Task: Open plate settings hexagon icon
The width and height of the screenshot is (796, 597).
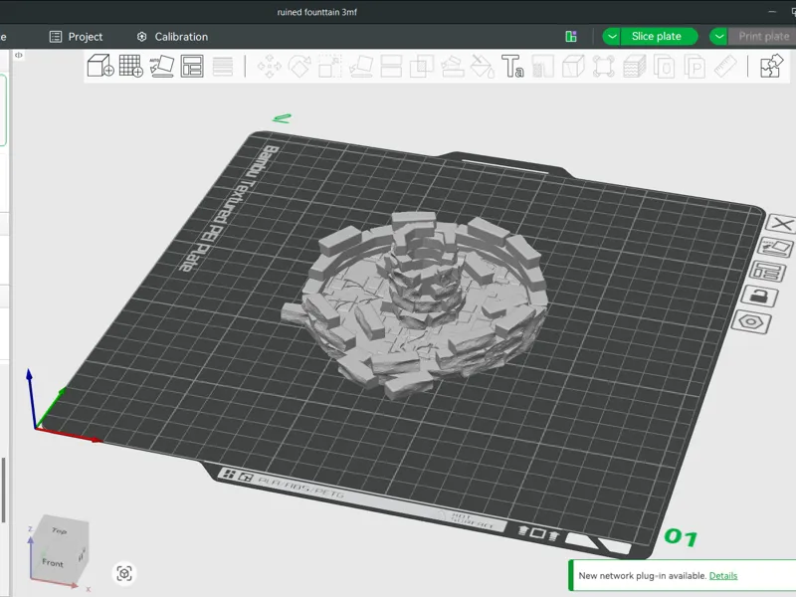Action: click(752, 321)
